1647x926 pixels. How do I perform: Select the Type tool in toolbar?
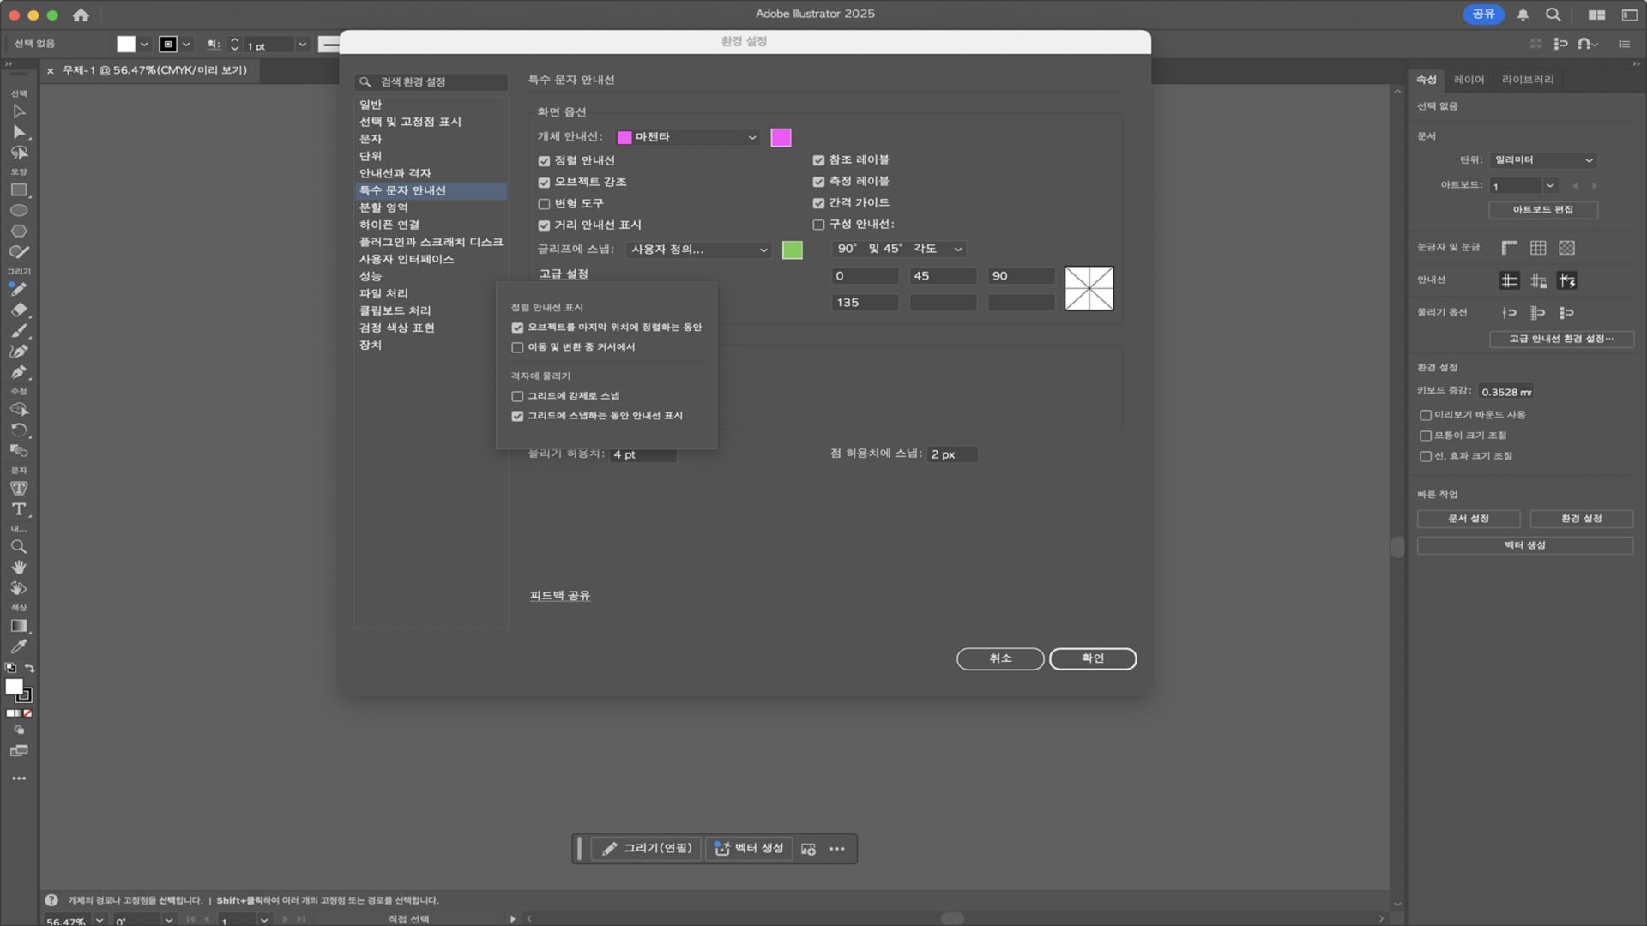(18, 509)
